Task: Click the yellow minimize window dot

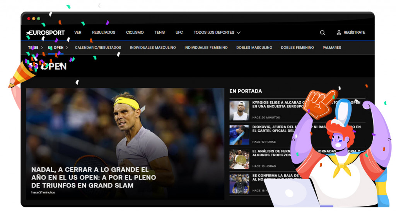Action: 34,19
